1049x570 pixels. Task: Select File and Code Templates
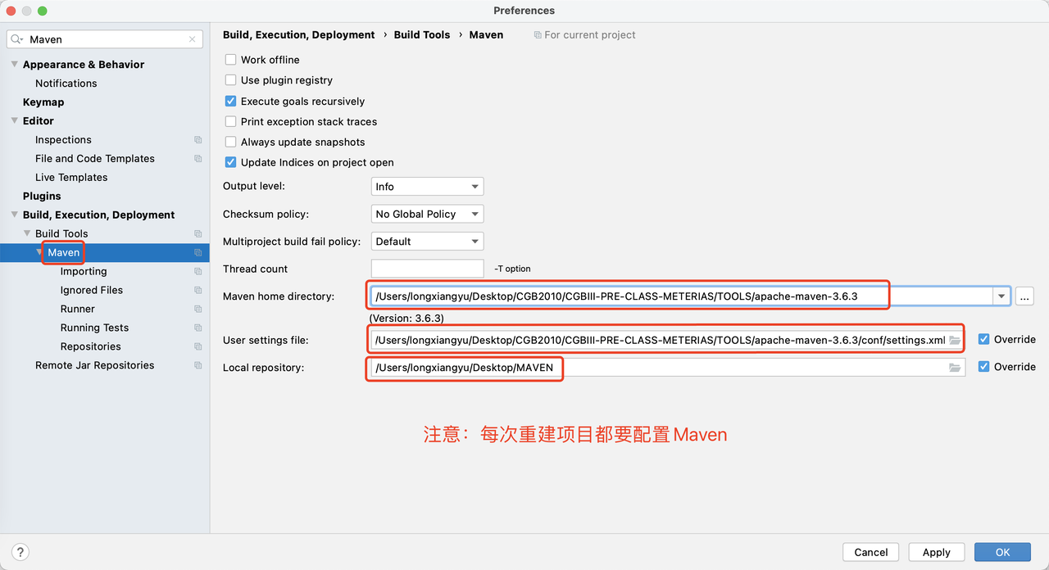95,159
